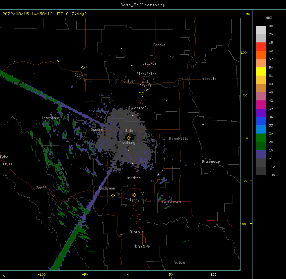Click the Drumheller city label
Image resolution: width=286 pixels, height=279 pixels.
pos(212,161)
